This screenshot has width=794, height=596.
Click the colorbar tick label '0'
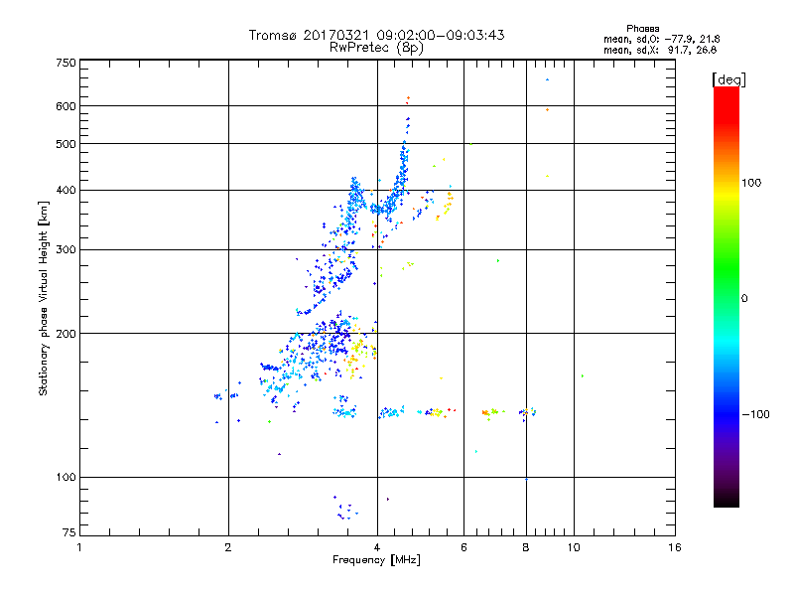(x=744, y=299)
